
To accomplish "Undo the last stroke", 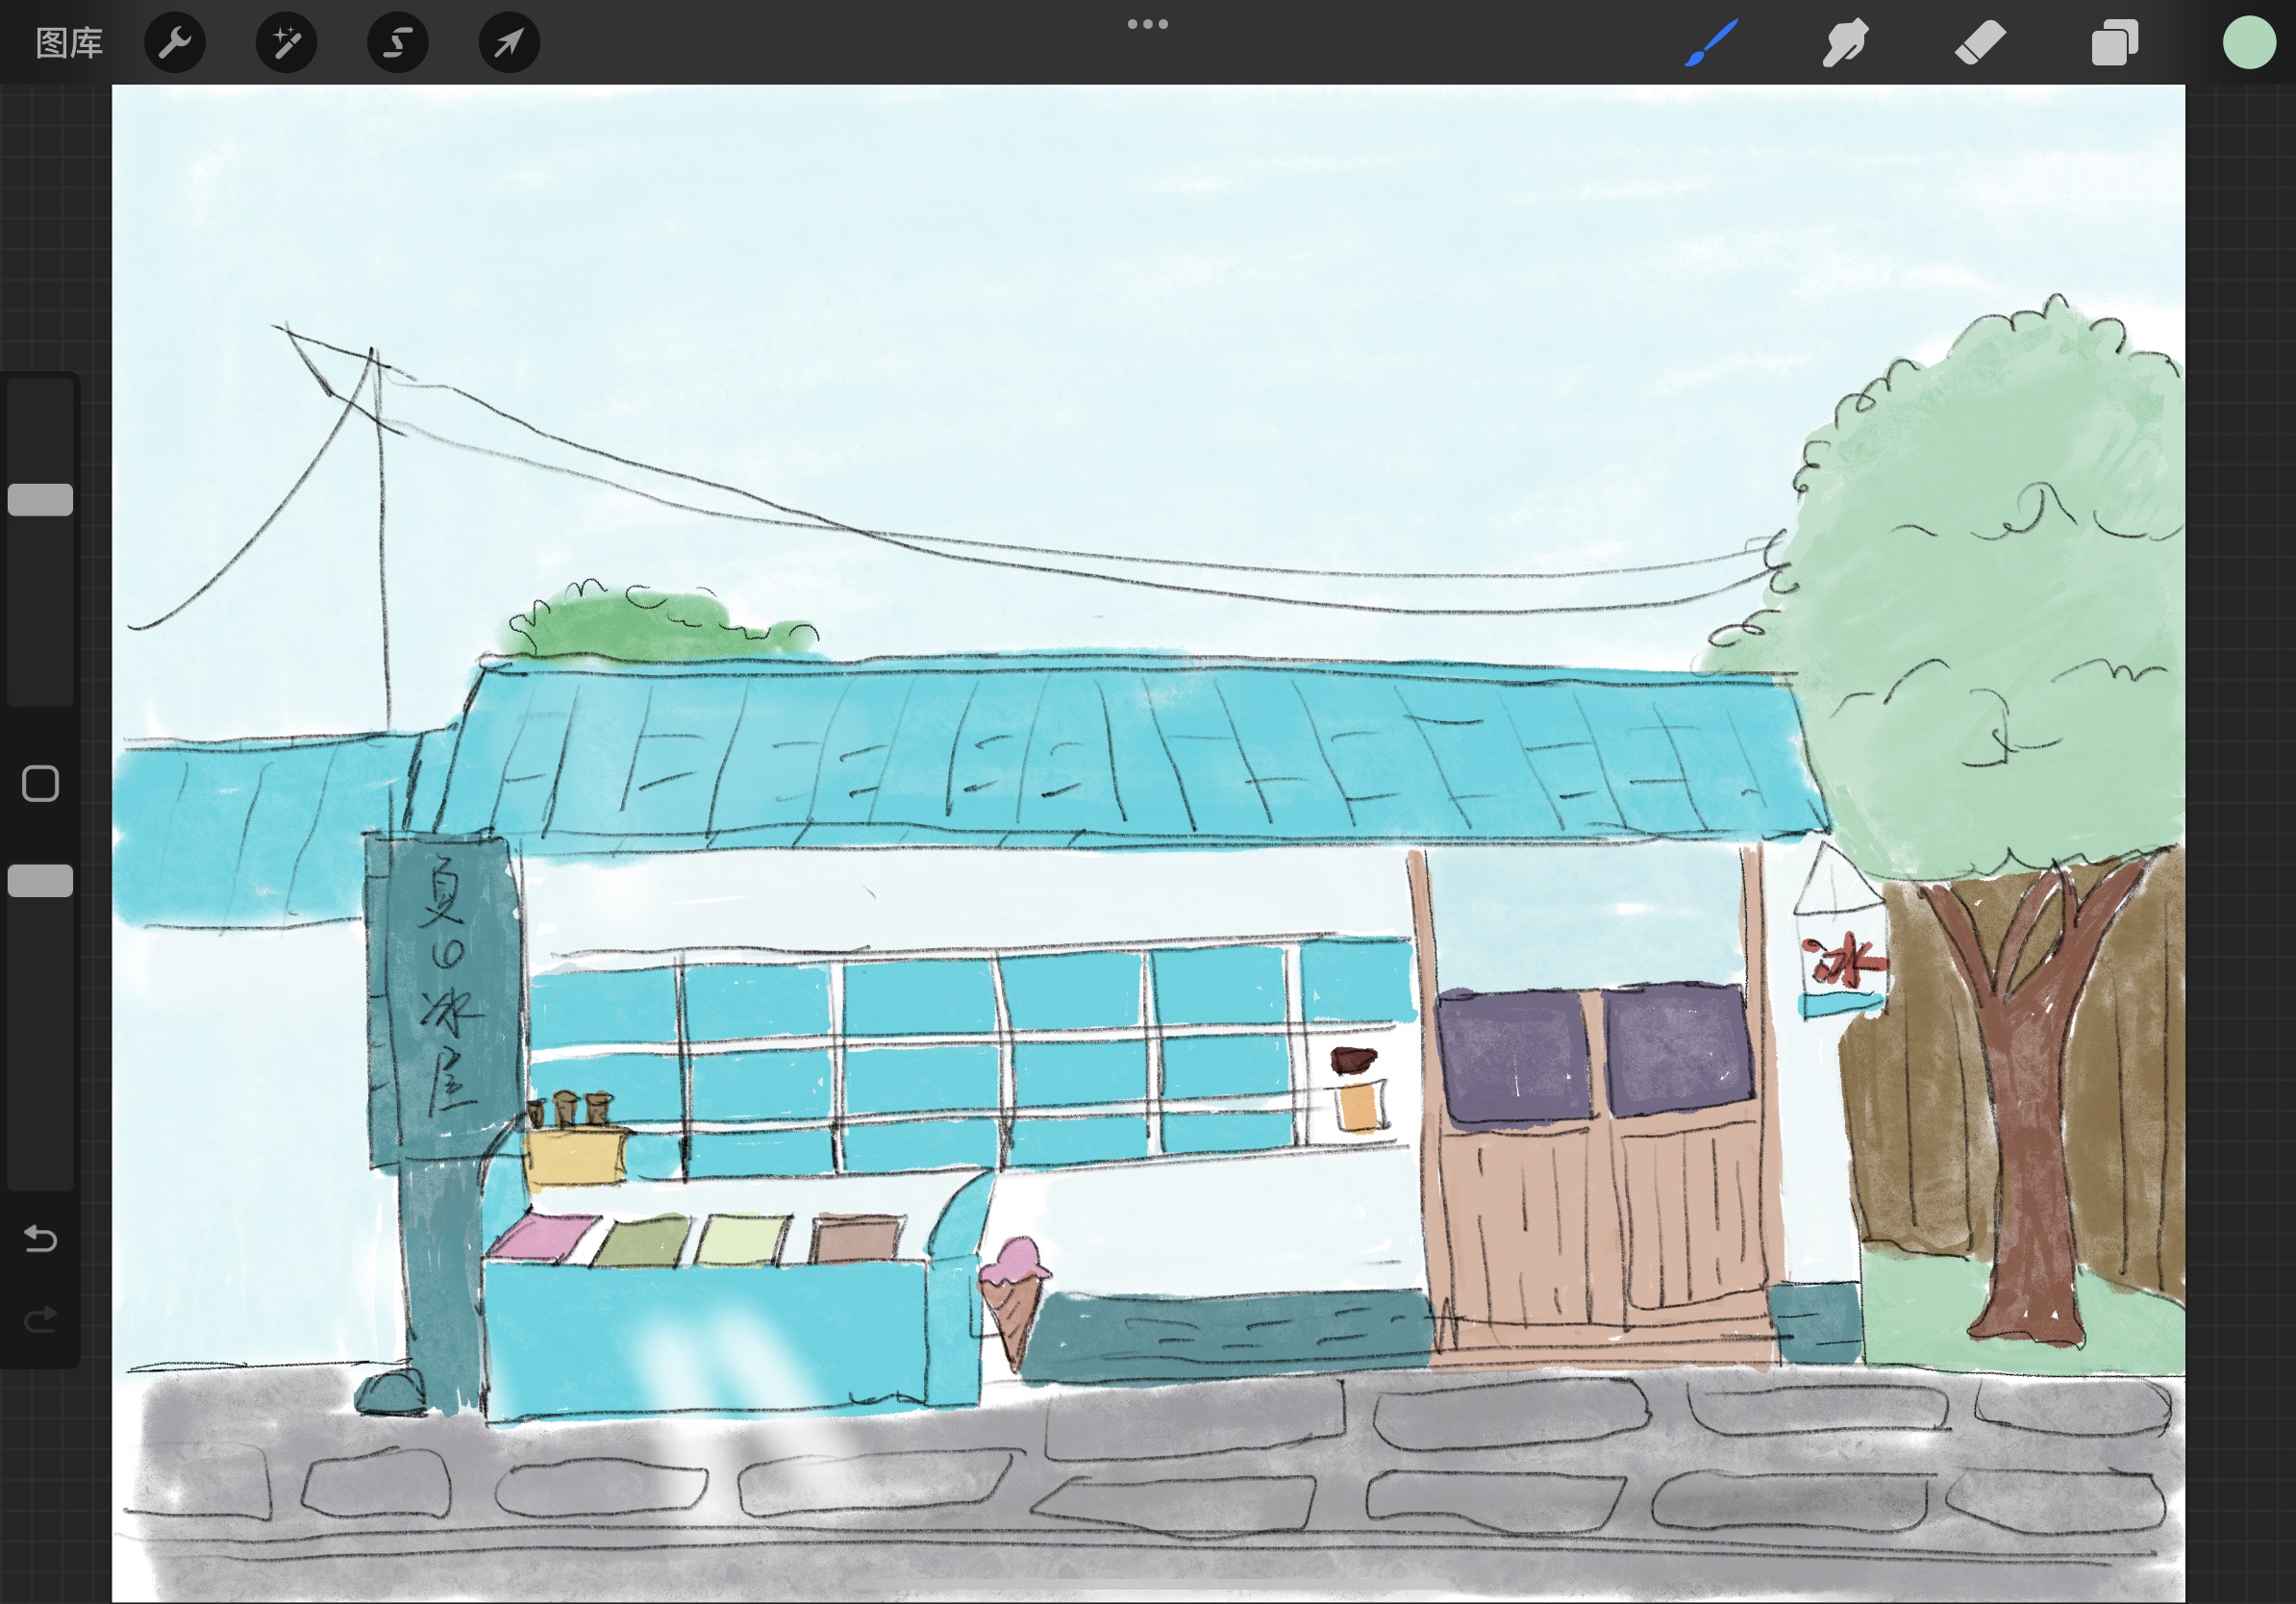I will point(40,1239).
